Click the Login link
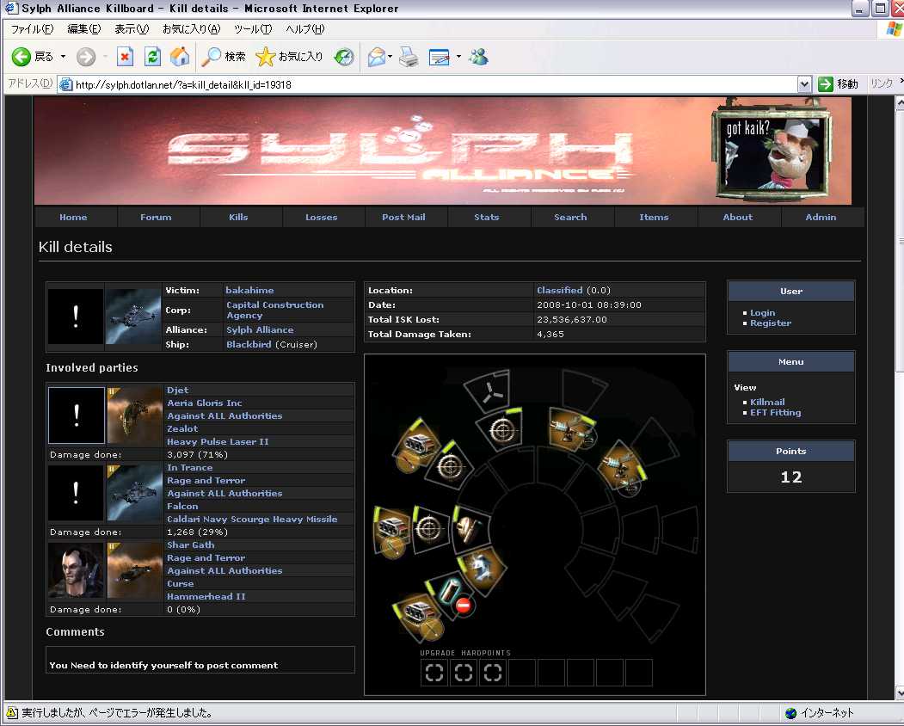Screen dimensions: 904x726 click(762, 312)
